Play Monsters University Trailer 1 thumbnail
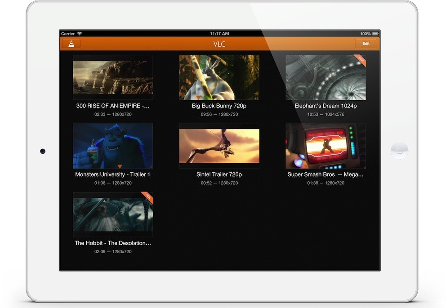446x308 pixels. pos(113,146)
